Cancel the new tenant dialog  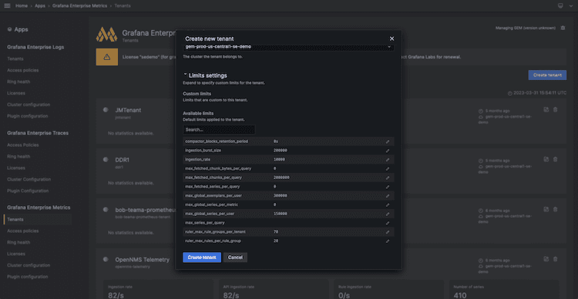click(235, 257)
